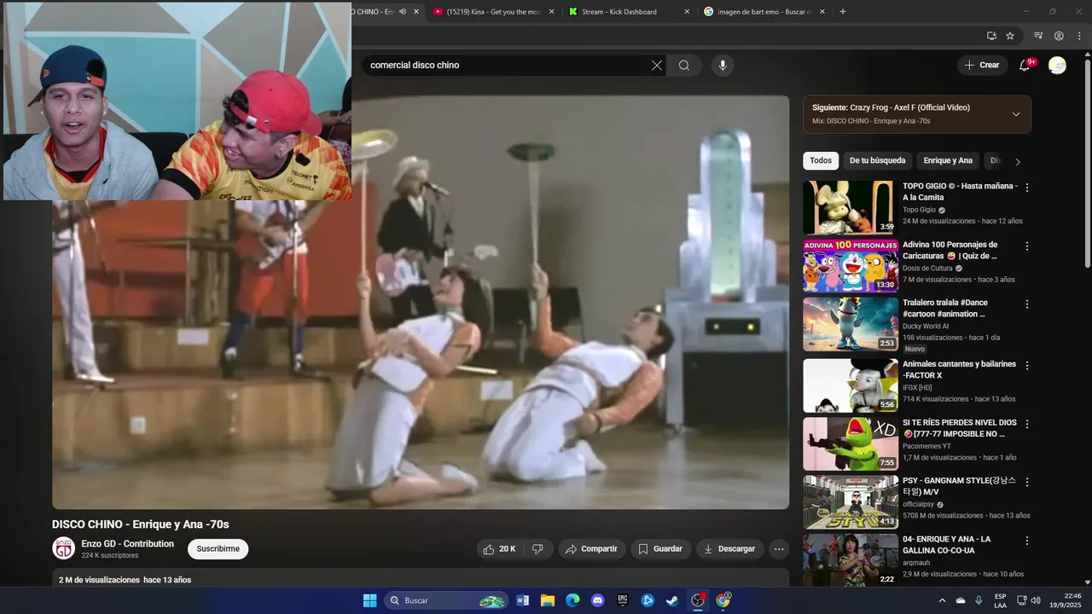Open Enzo GD - Contribution channel name
1092x614 pixels.
[x=128, y=544]
